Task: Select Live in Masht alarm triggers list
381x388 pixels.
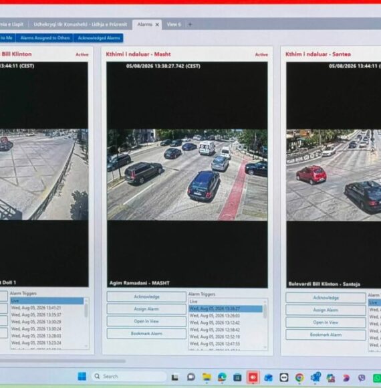Action: click(x=225, y=302)
